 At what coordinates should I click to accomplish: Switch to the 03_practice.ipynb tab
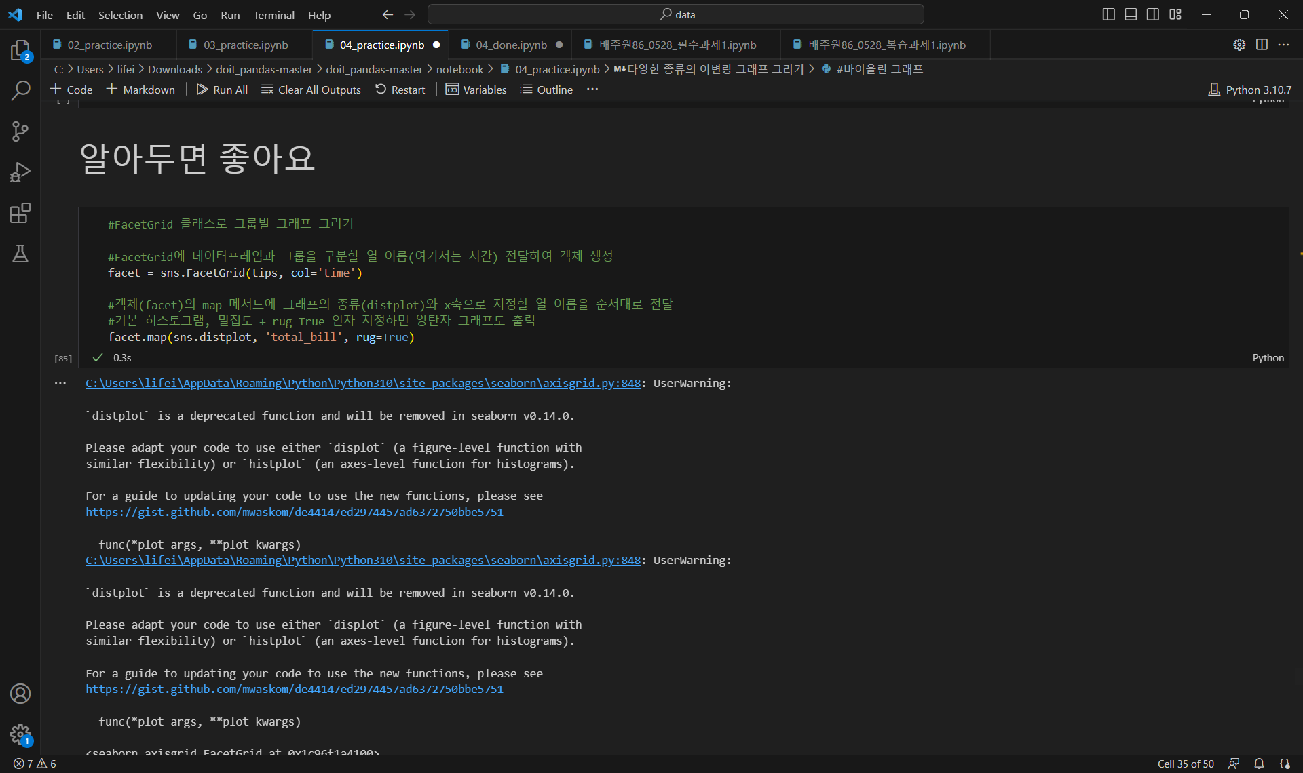coord(245,45)
